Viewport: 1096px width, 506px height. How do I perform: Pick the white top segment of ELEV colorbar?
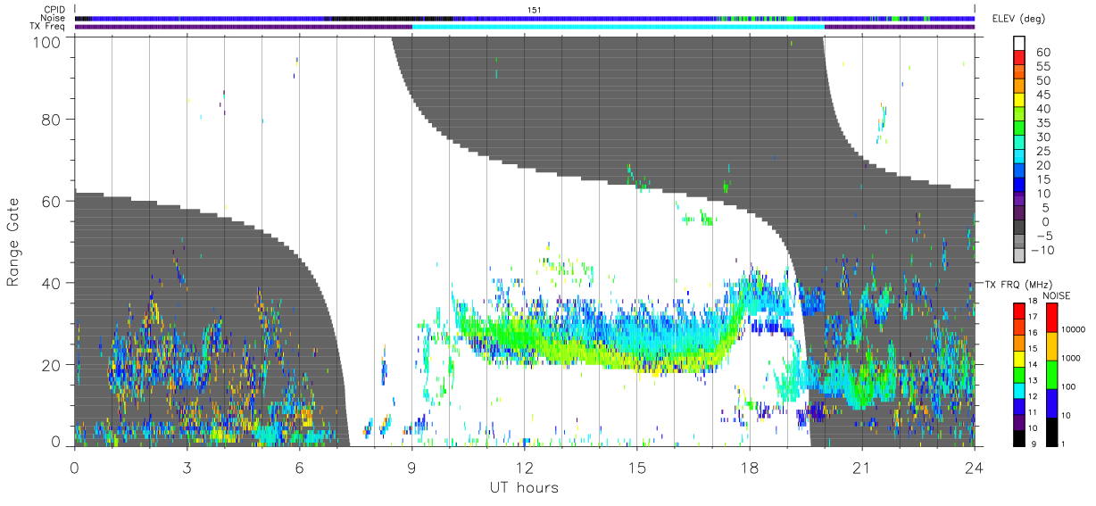(1020, 43)
